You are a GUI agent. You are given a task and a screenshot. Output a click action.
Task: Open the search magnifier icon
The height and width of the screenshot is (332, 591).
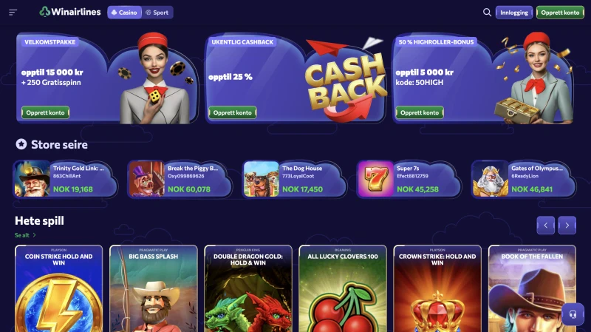pos(487,13)
